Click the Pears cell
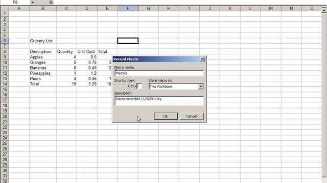This screenshot has height=183, width=327. [x=43, y=79]
